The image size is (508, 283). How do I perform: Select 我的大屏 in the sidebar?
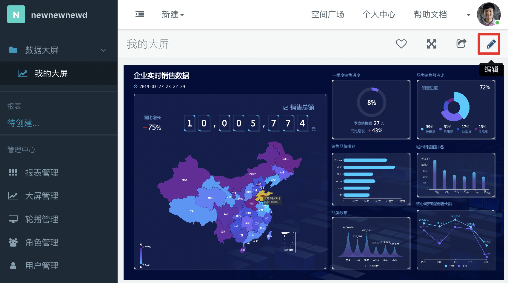tap(51, 73)
